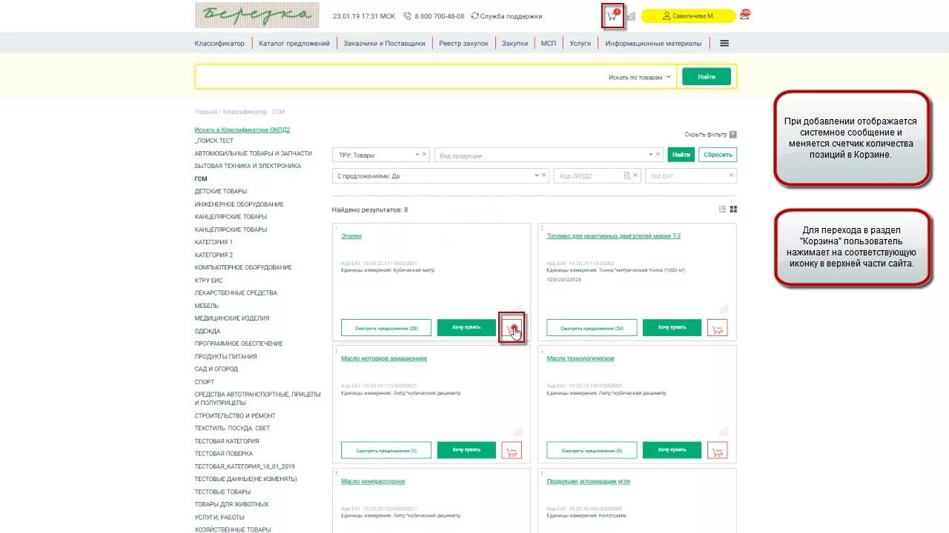Click the phone icon near 8 800 number
Image resolution: width=949 pixels, height=533 pixels.
[407, 16]
